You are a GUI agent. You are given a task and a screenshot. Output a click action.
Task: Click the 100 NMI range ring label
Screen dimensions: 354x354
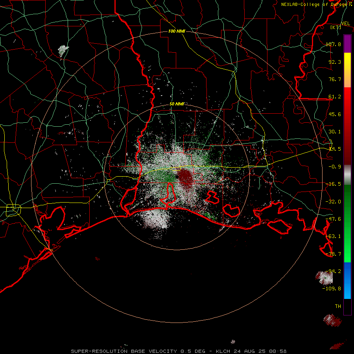coord(177,31)
